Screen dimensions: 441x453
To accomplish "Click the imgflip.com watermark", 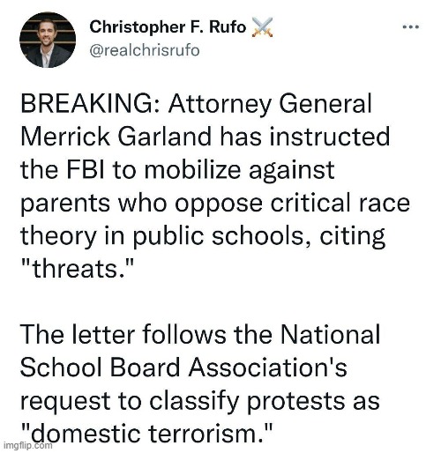I will pyautogui.click(x=27, y=445).
